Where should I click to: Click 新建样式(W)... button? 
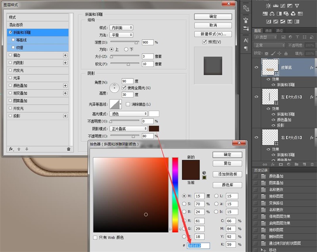click(213, 34)
